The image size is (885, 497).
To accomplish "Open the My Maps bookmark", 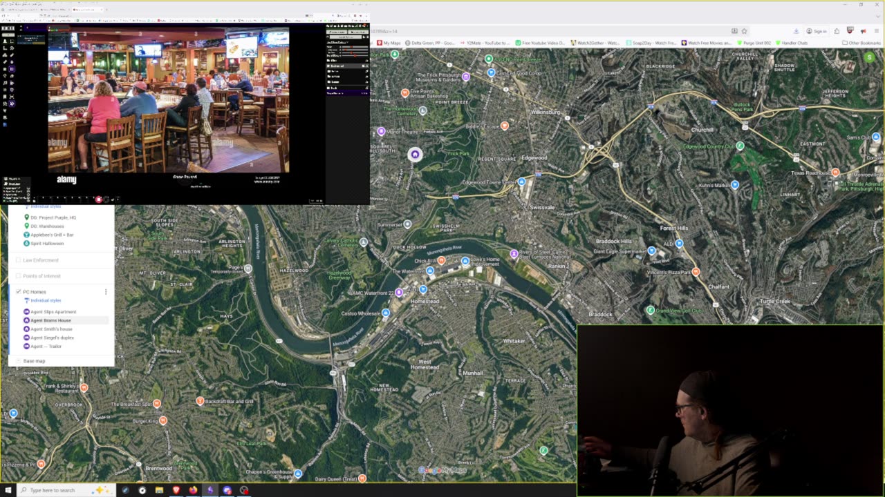I will [389, 43].
